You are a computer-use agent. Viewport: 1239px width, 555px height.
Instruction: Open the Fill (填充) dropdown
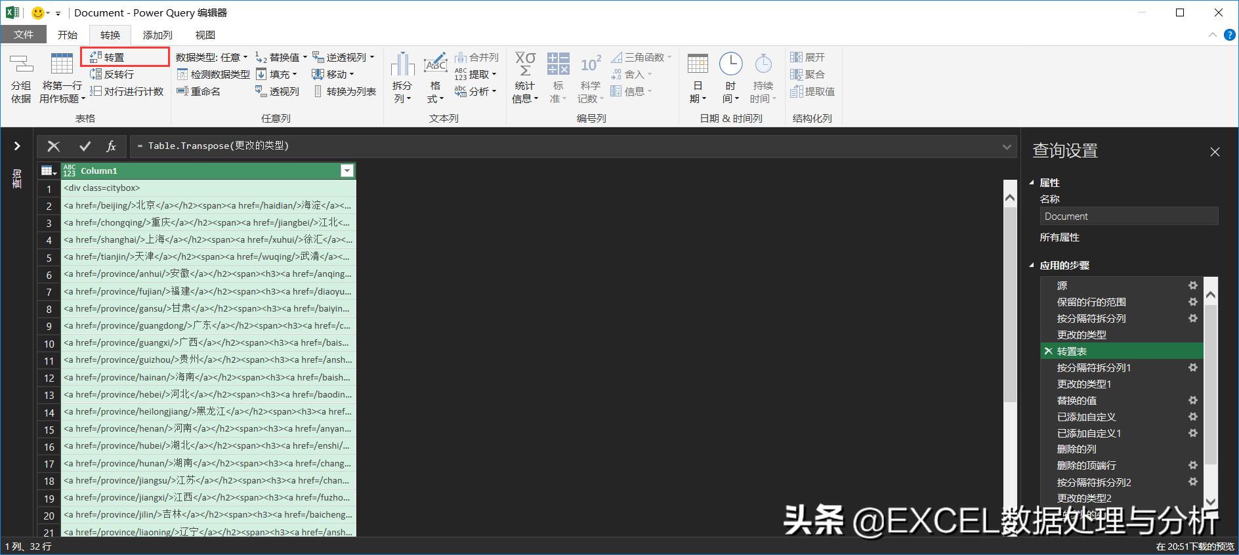coord(276,74)
